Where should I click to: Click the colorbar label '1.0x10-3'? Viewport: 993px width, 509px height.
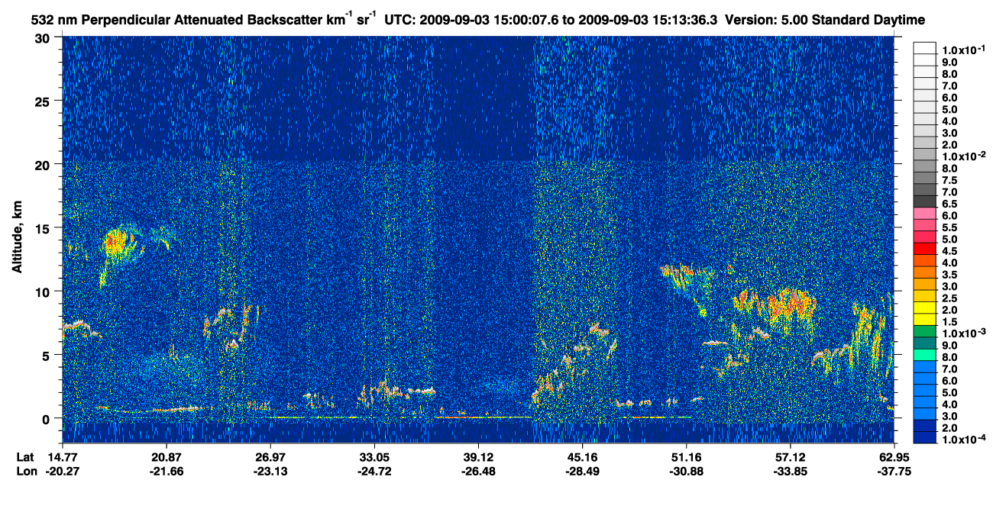(963, 333)
